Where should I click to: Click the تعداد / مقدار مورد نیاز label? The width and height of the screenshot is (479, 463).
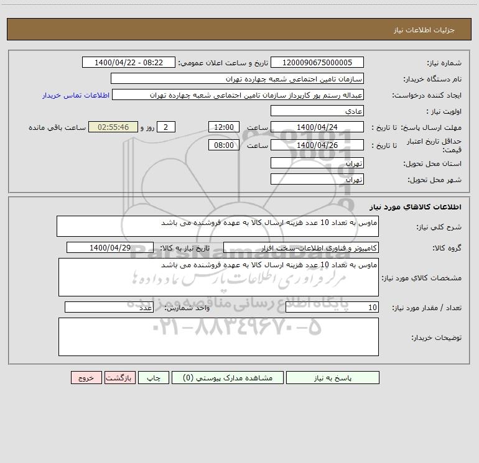pyautogui.click(x=427, y=308)
